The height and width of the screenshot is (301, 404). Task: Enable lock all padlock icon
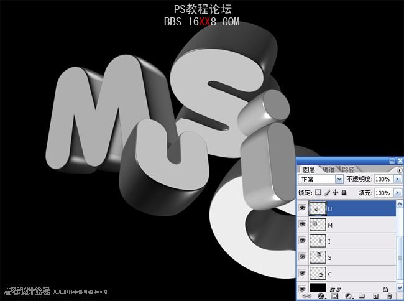click(x=344, y=193)
